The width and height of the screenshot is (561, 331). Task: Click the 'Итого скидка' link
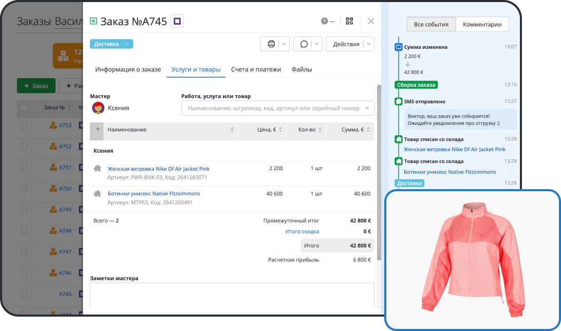click(x=302, y=232)
